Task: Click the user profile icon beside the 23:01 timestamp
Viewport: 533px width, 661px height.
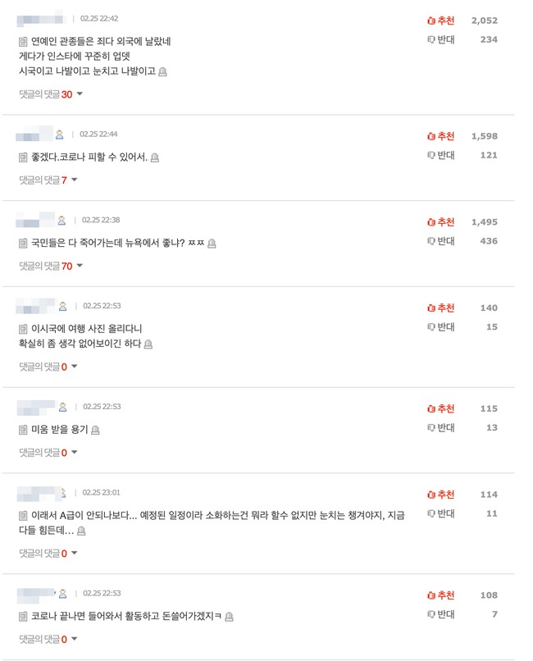Action: point(62,493)
